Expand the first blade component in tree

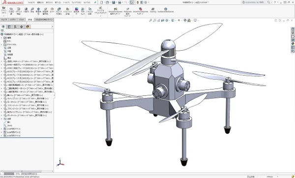1,65
